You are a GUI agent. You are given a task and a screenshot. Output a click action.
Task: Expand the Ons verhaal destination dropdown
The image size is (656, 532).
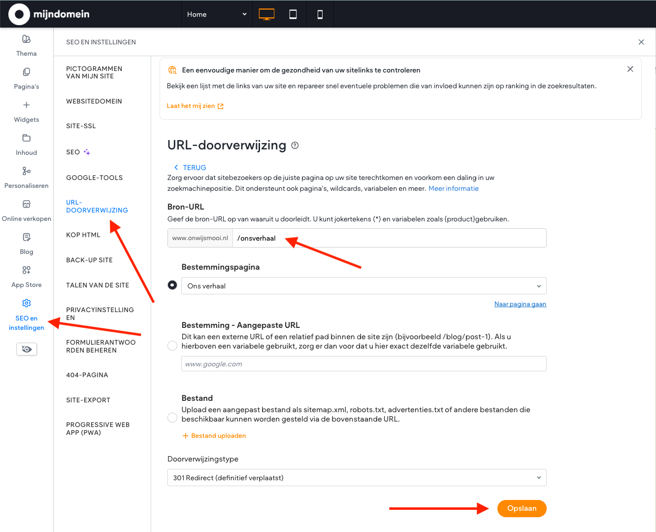coord(364,286)
